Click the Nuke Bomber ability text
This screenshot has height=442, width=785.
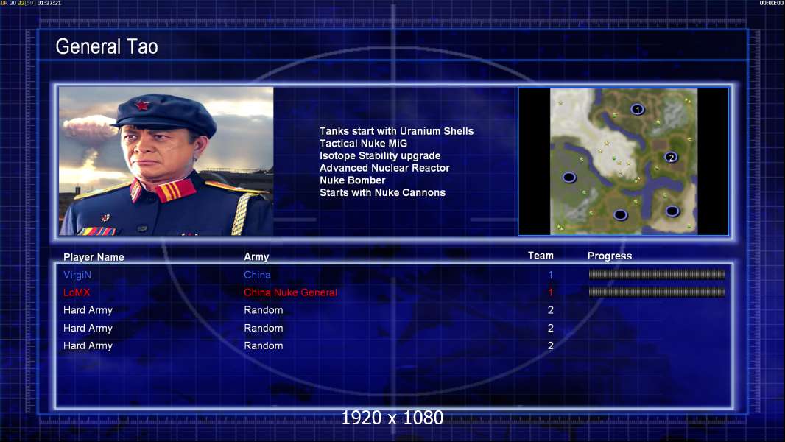(353, 180)
